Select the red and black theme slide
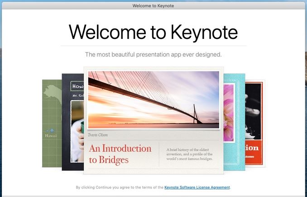The height and width of the screenshot is (197, 307). (255, 123)
